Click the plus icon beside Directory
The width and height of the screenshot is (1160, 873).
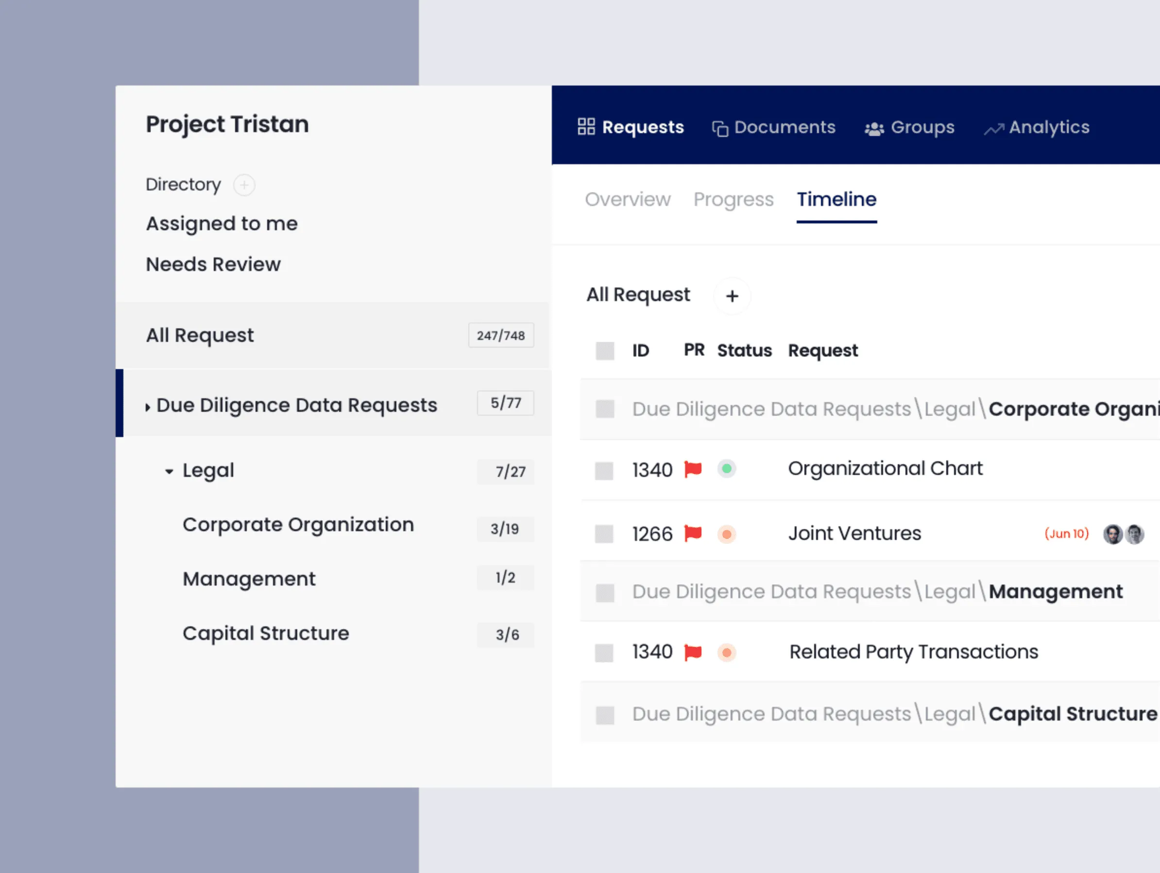[244, 185]
